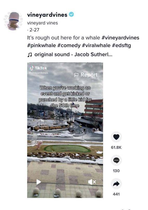Play the video with play button
This screenshot has height=210, width=148.
tap(39, 182)
